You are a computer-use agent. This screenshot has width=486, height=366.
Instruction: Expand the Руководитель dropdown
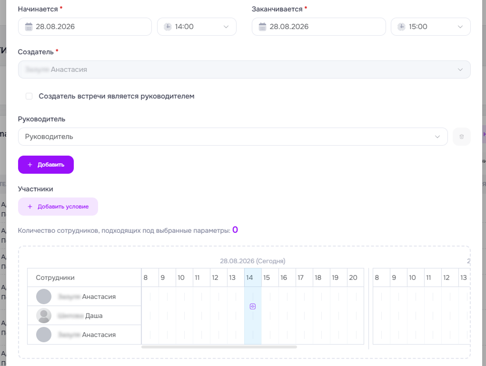pyautogui.click(x=233, y=137)
